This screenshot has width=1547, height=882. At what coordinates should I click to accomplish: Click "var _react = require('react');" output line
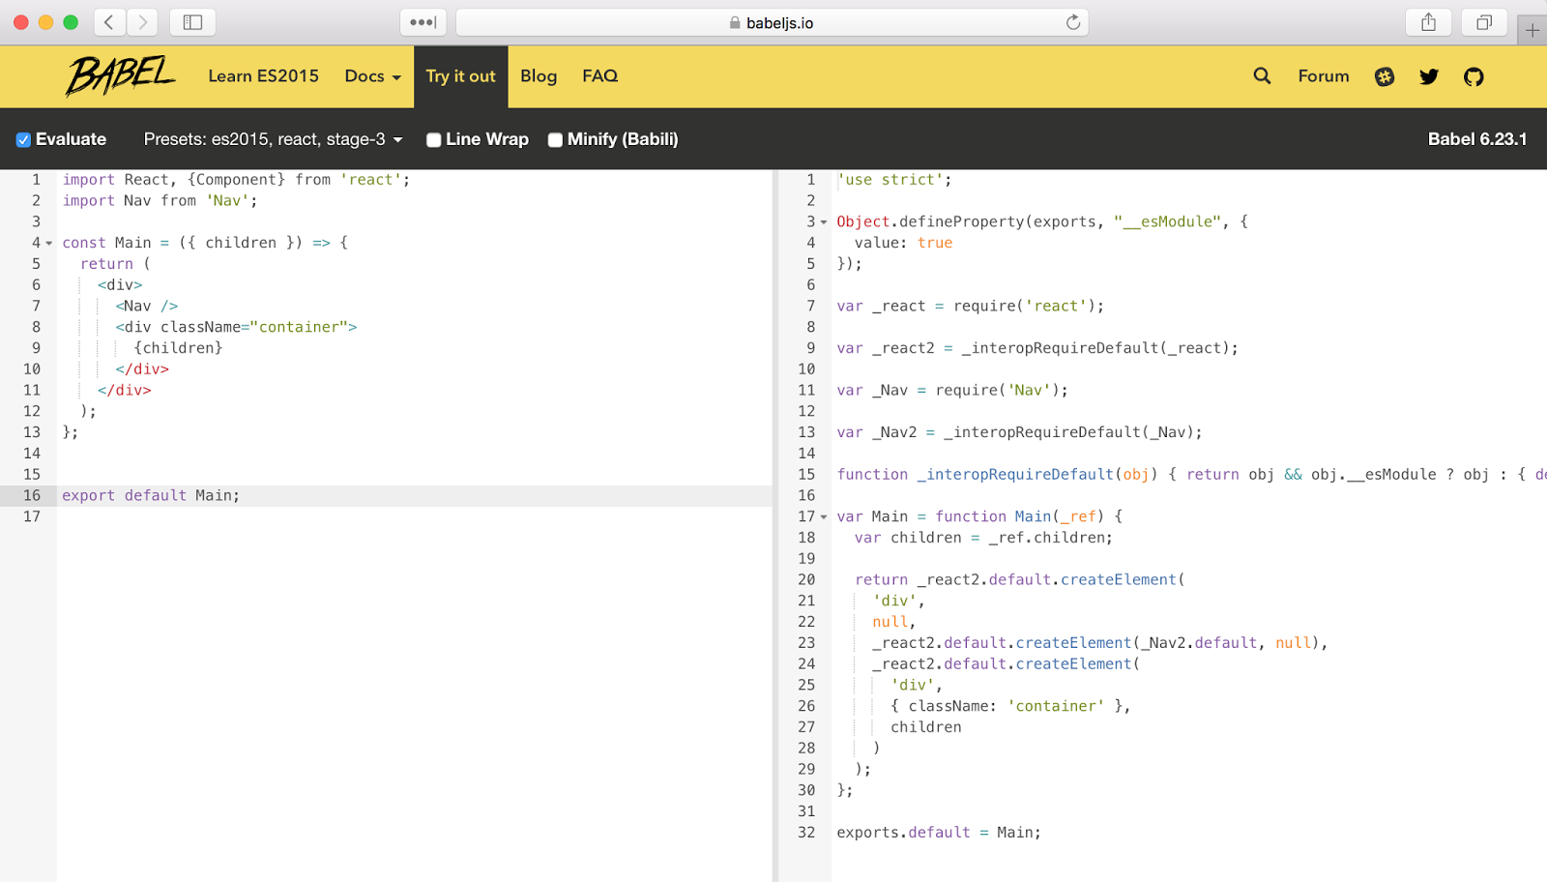[971, 306]
